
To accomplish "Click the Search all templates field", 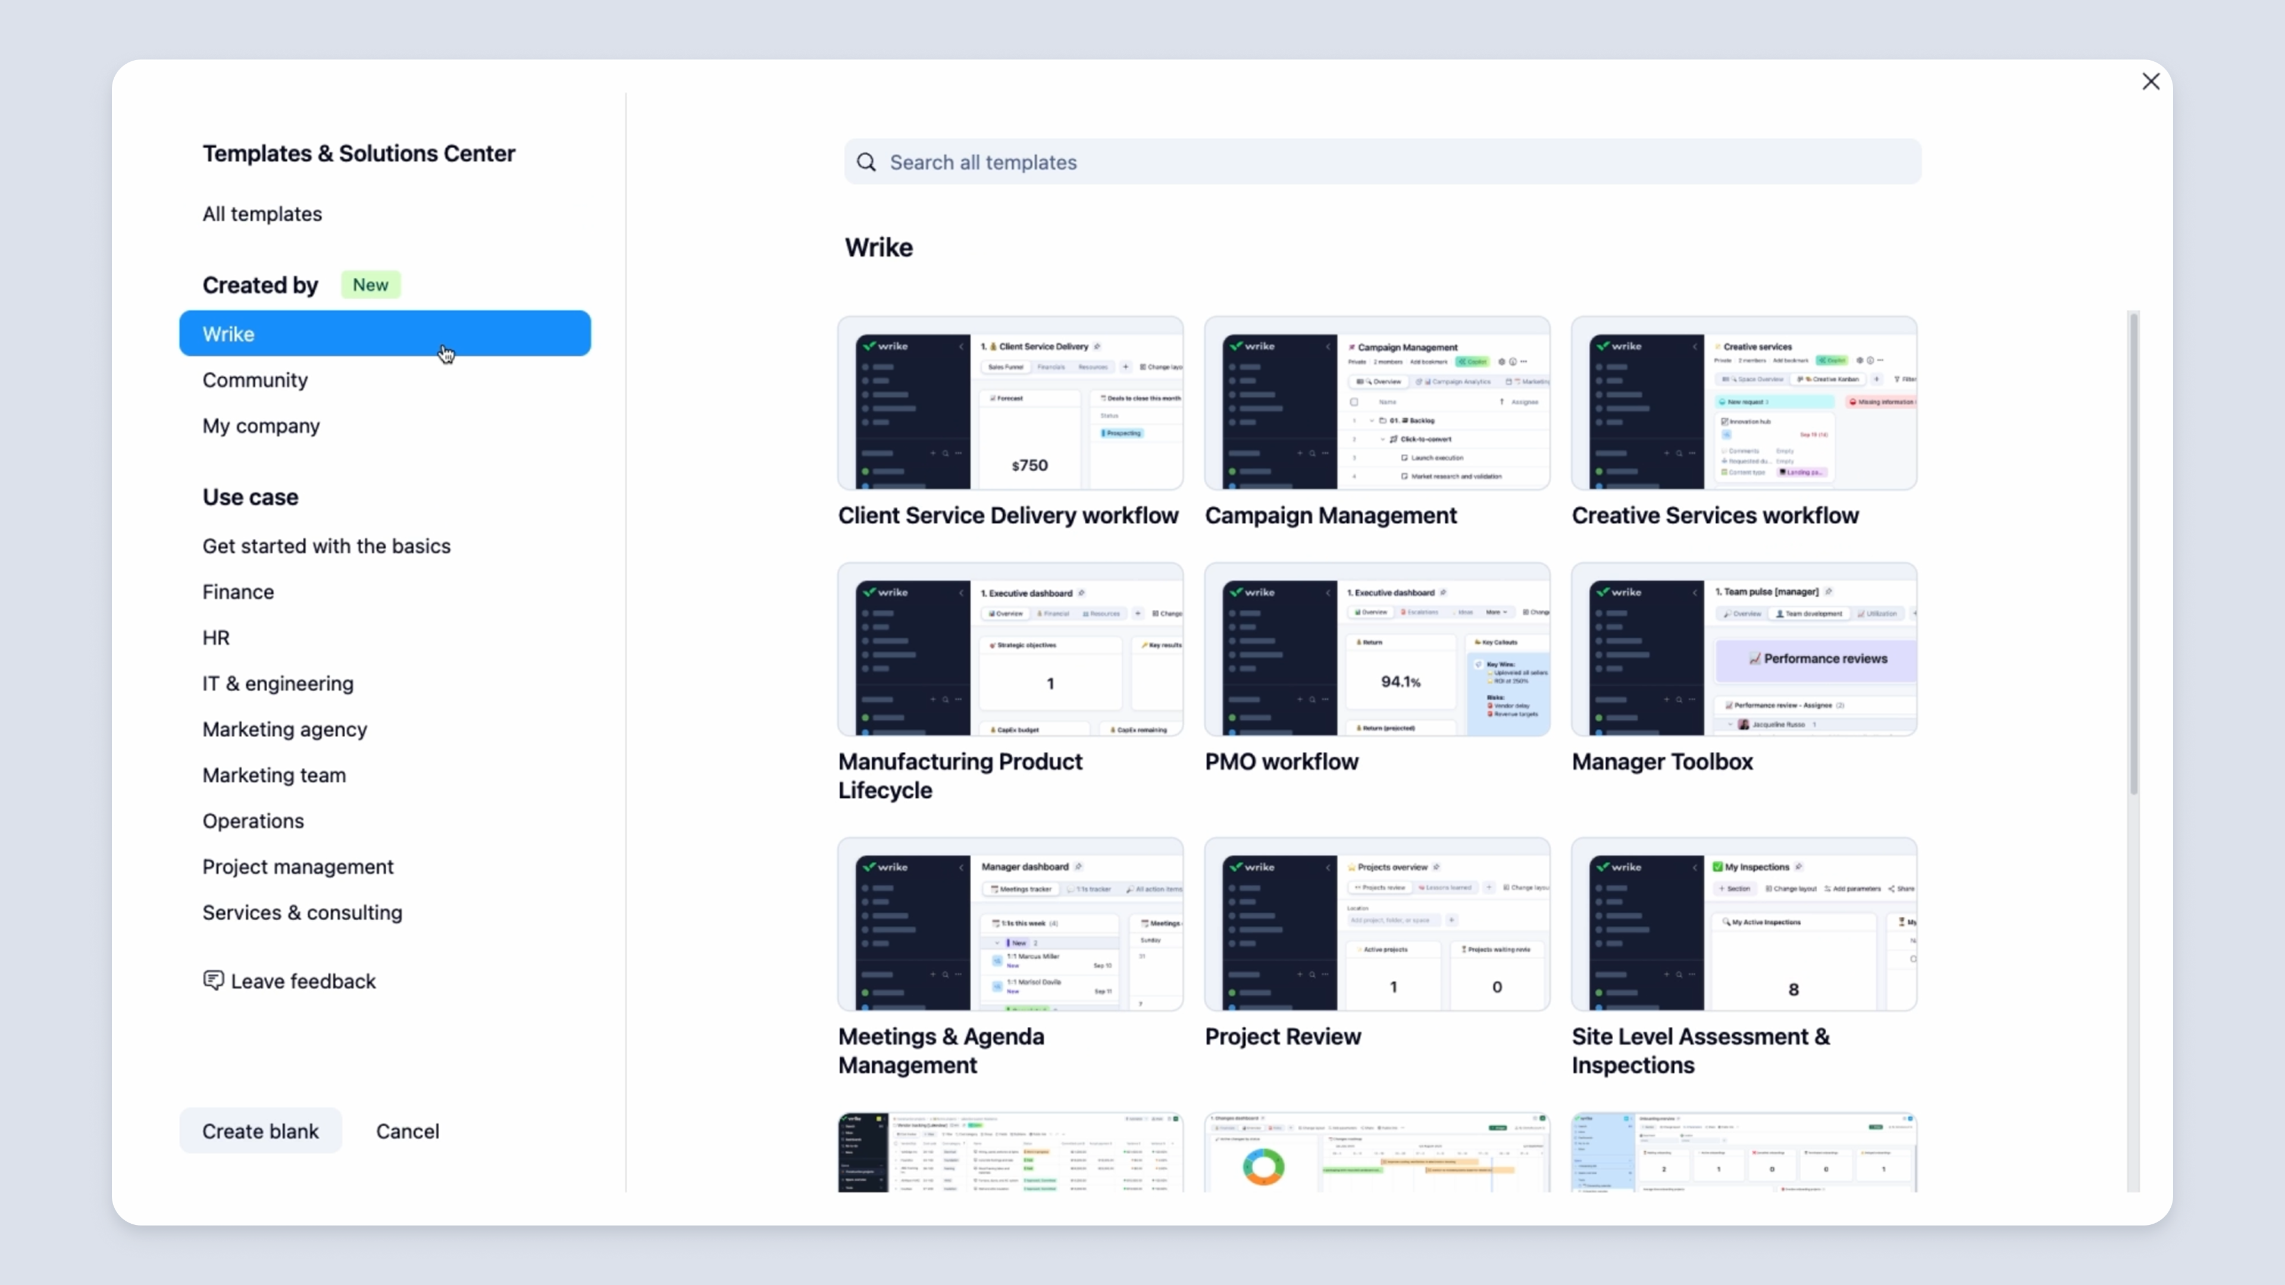I will point(1401,162).
